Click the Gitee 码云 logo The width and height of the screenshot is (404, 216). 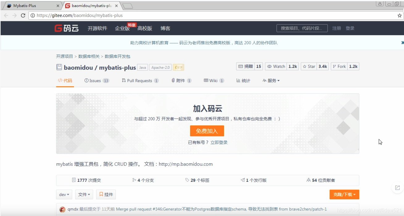[x=67, y=28]
